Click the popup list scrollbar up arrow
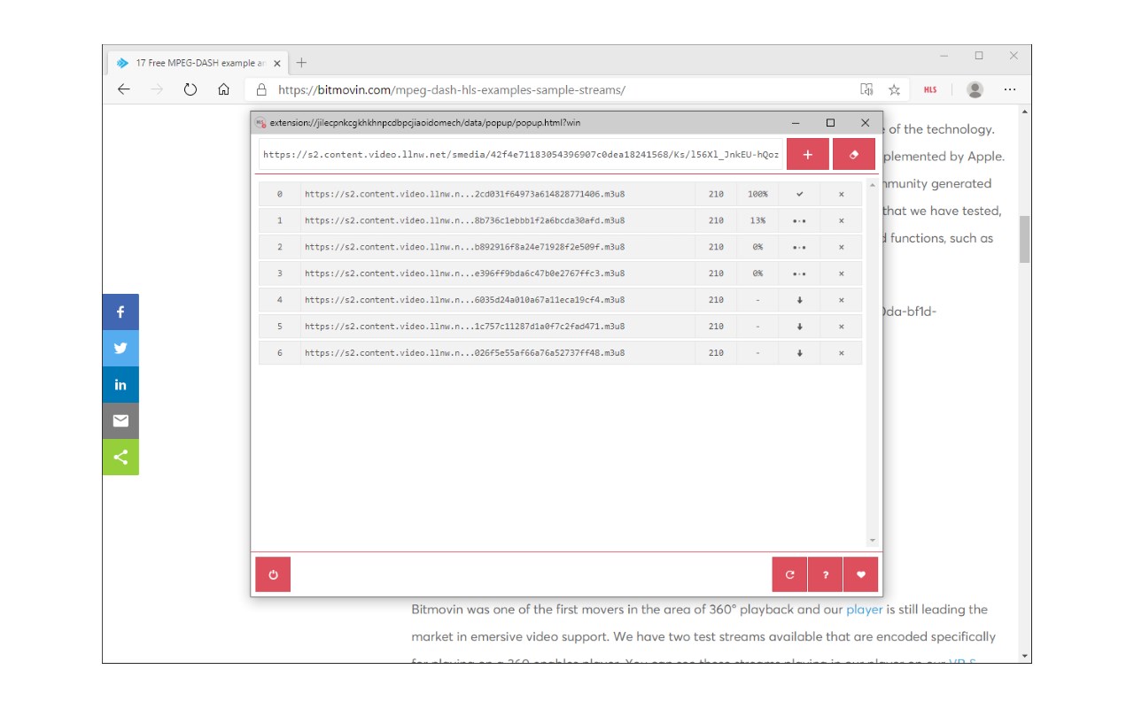This screenshot has width=1134, height=708. pyautogui.click(x=872, y=185)
